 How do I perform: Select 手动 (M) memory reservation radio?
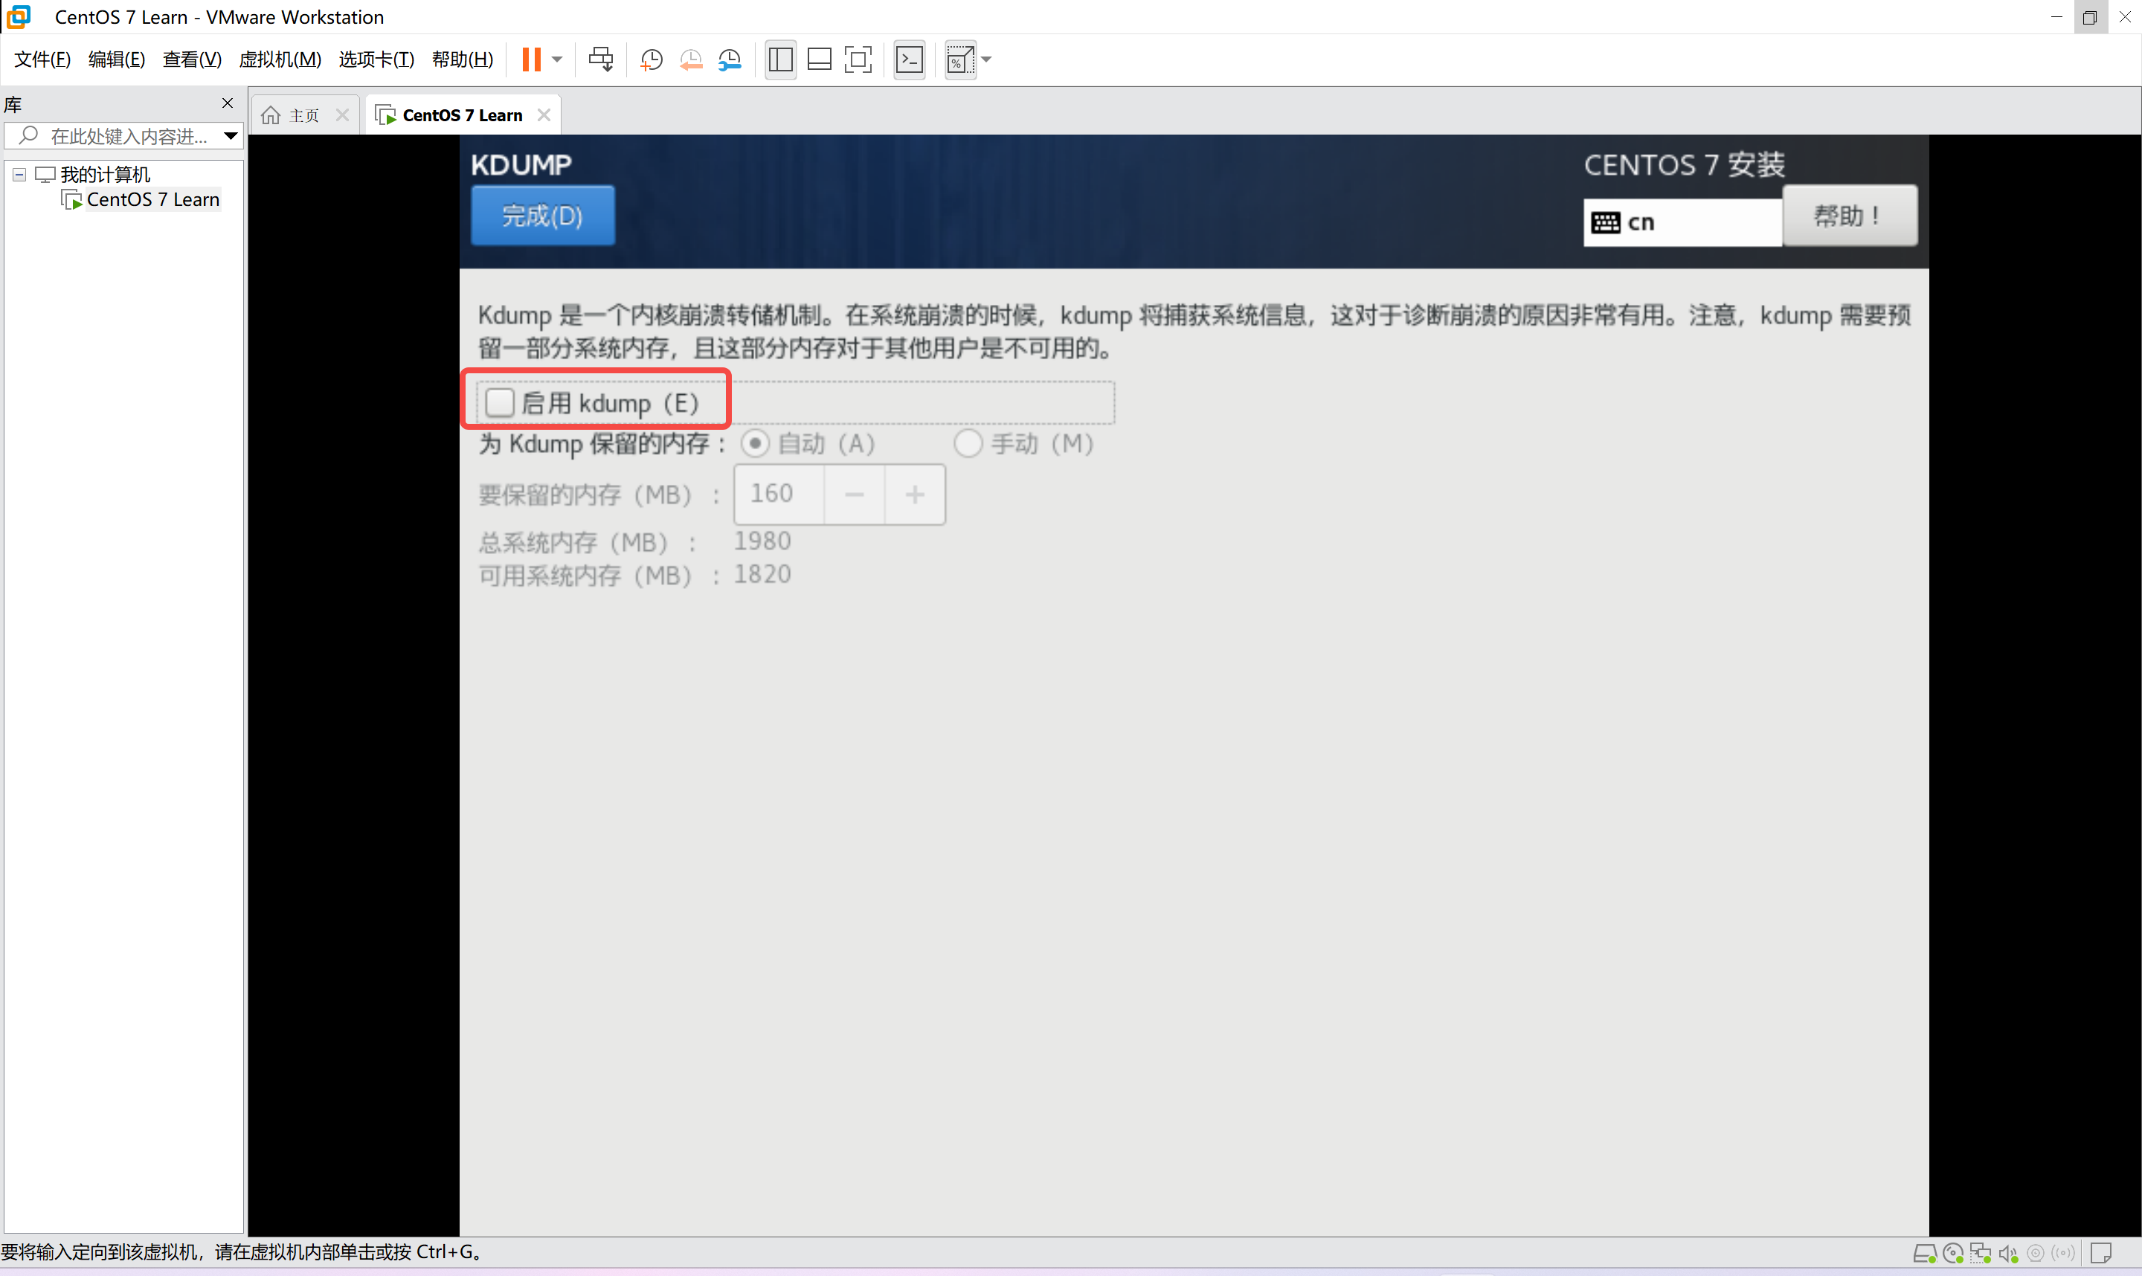coord(968,444)
